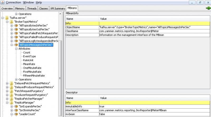The height and width of the screenshot is (117, 211).
Task: Click the ReplicaManager folder icon
Action: [x=11, y=103]
